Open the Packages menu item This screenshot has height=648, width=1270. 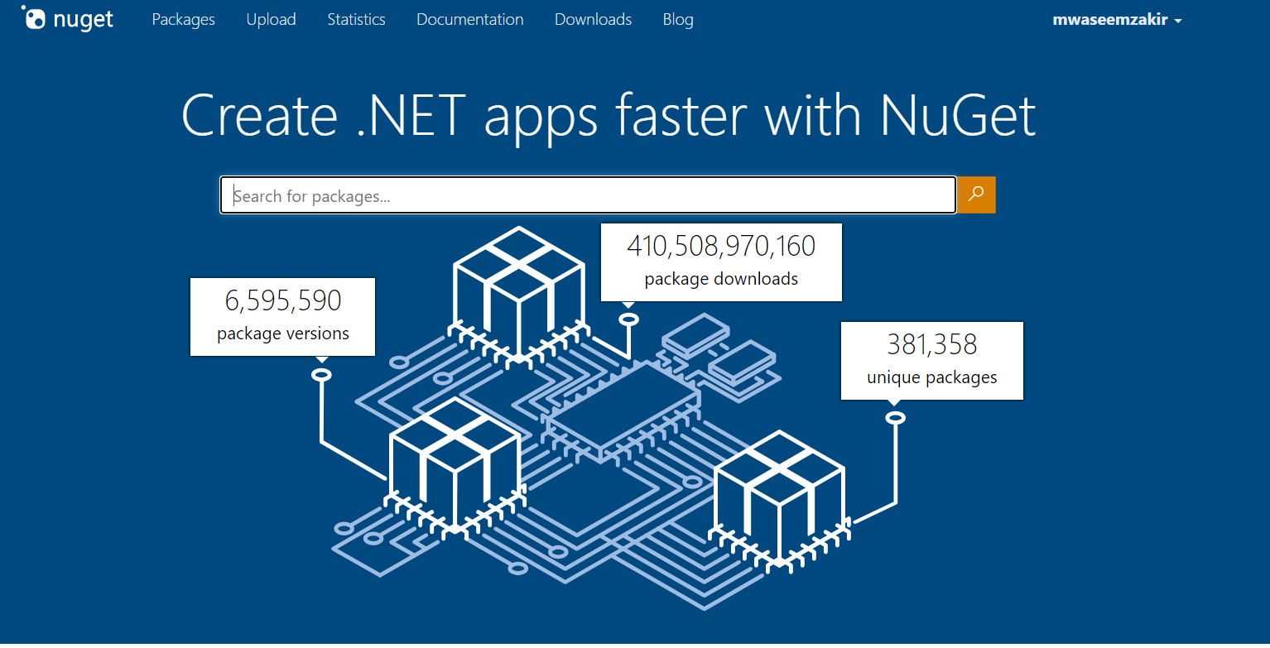click(x=183, y=19)
